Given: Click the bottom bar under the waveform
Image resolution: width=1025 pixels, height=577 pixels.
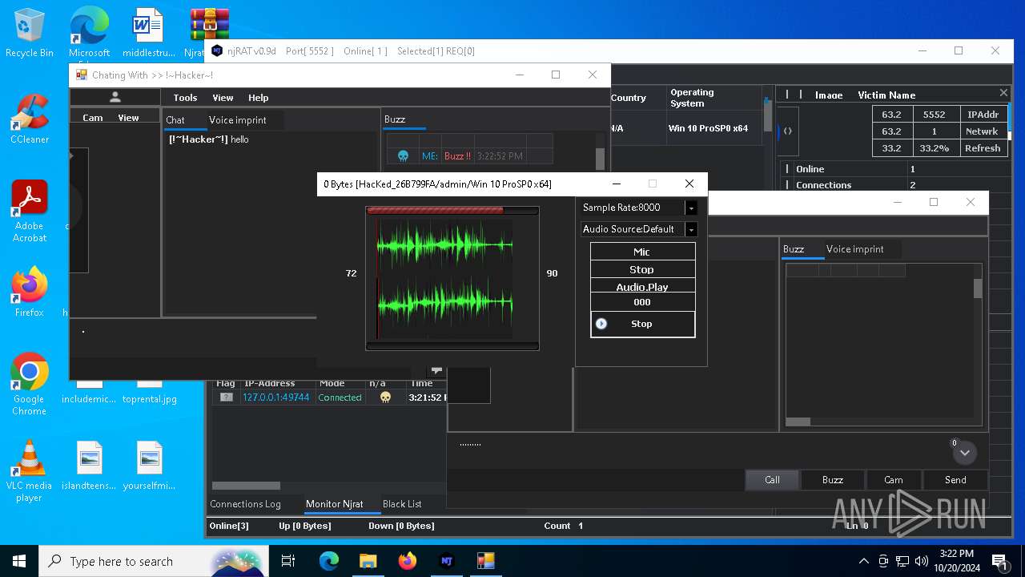Looking at the screenshot, I should (x=452, y=346).
